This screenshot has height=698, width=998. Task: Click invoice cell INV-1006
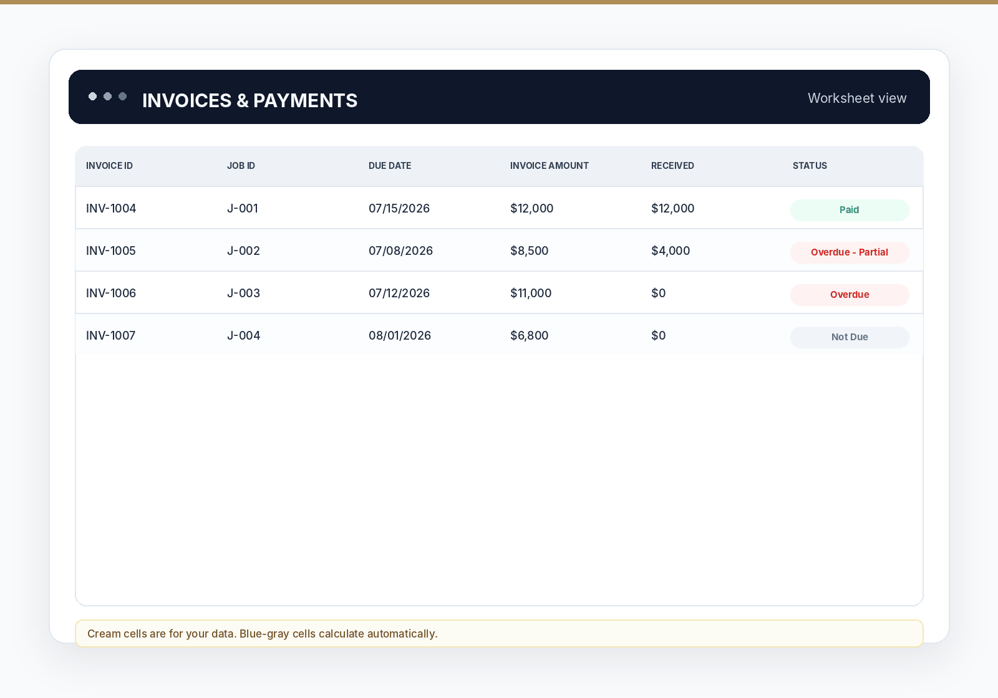coord(111,293)
